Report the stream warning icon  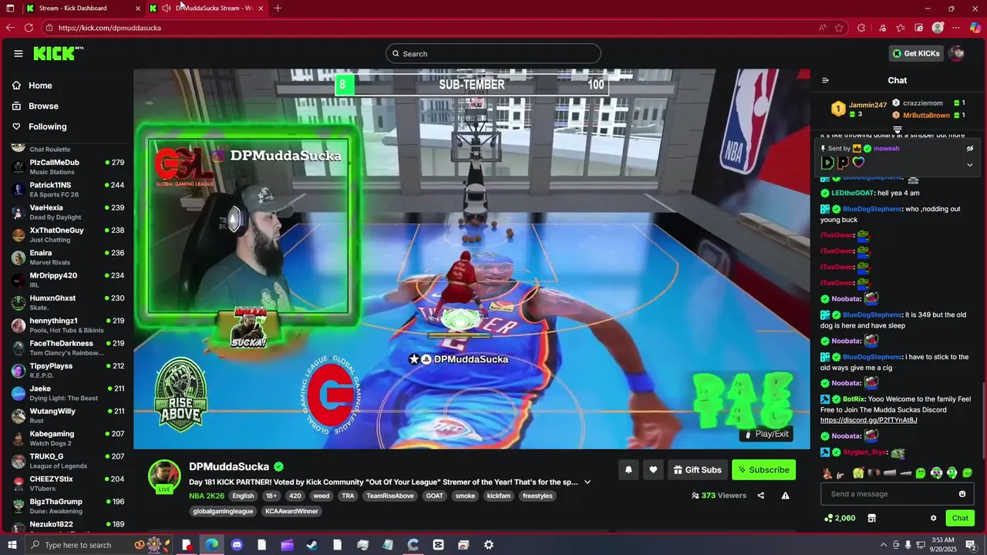coord(785,496)
